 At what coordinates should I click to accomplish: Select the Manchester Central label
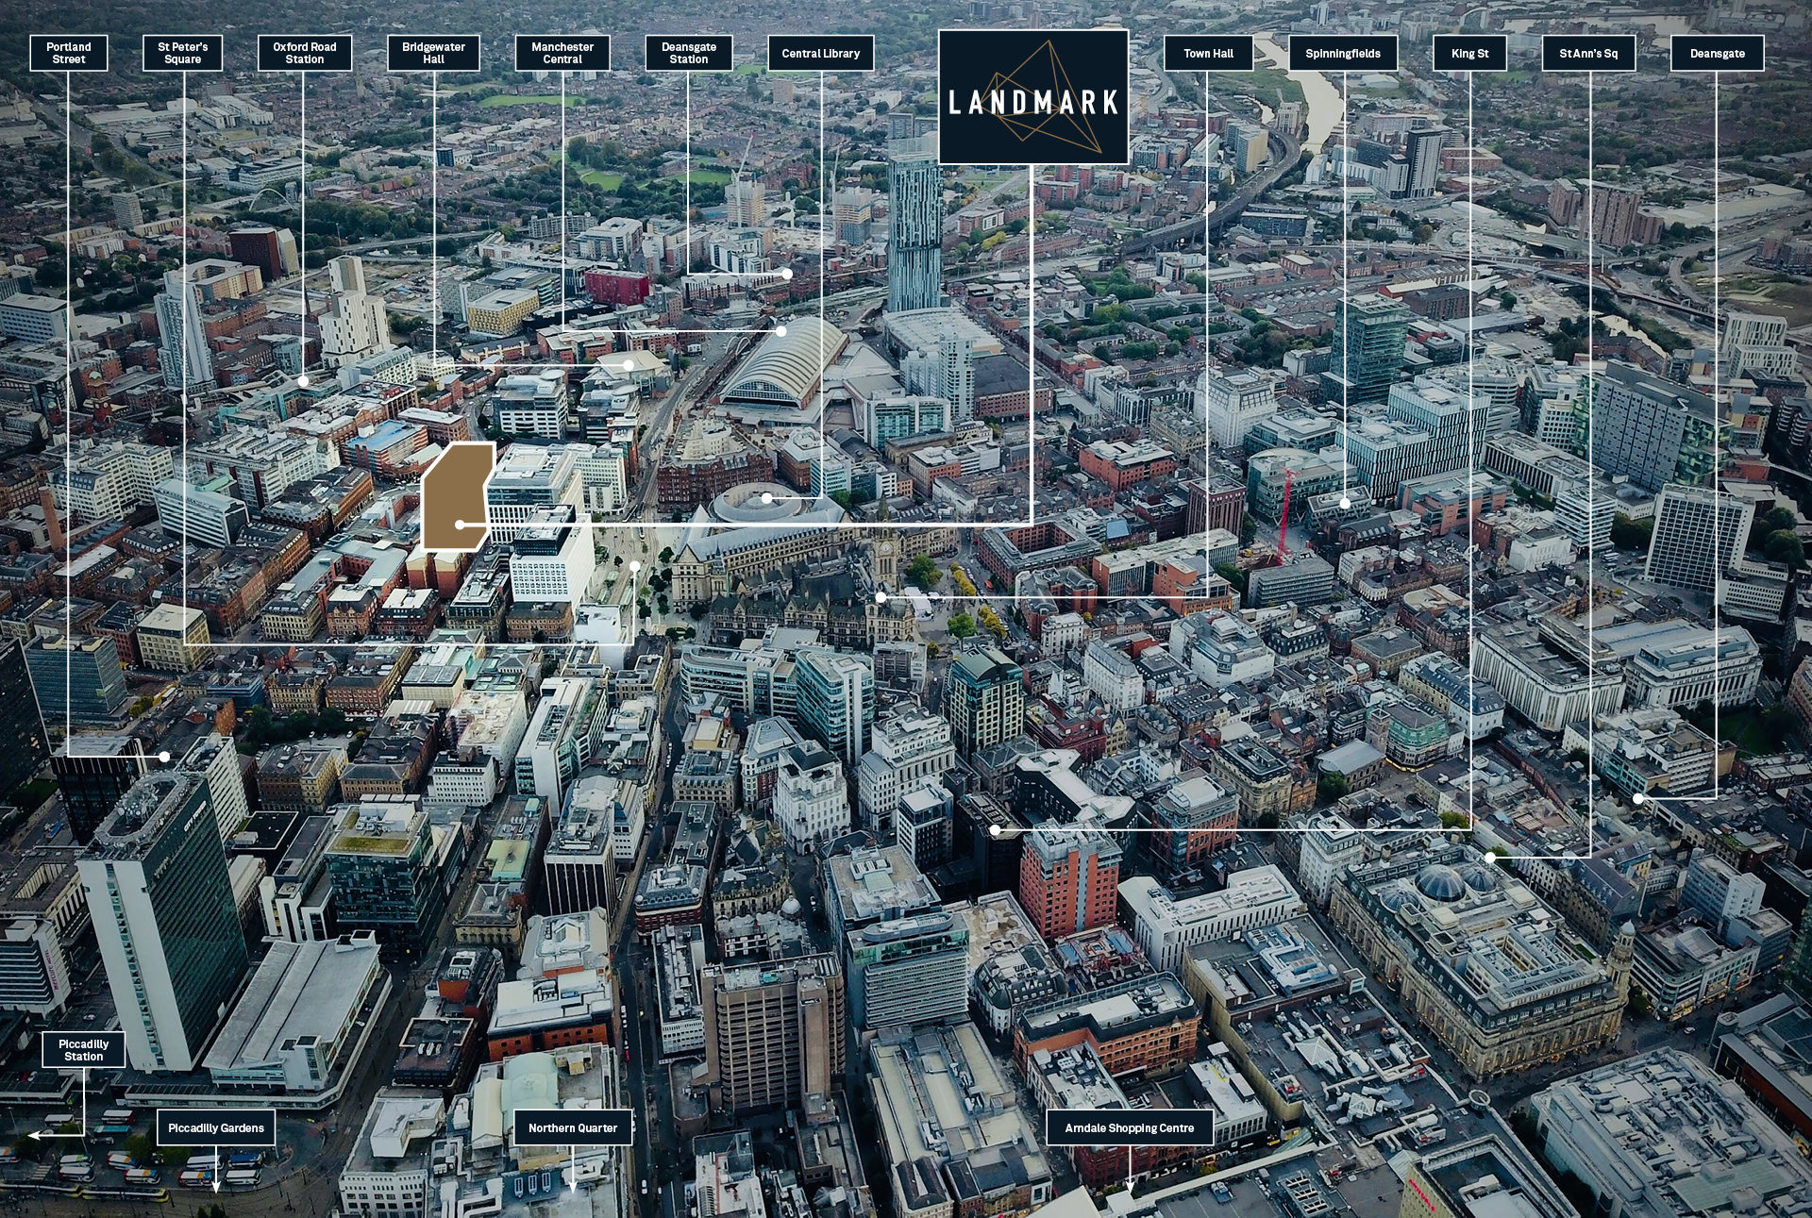coord(562,53)
